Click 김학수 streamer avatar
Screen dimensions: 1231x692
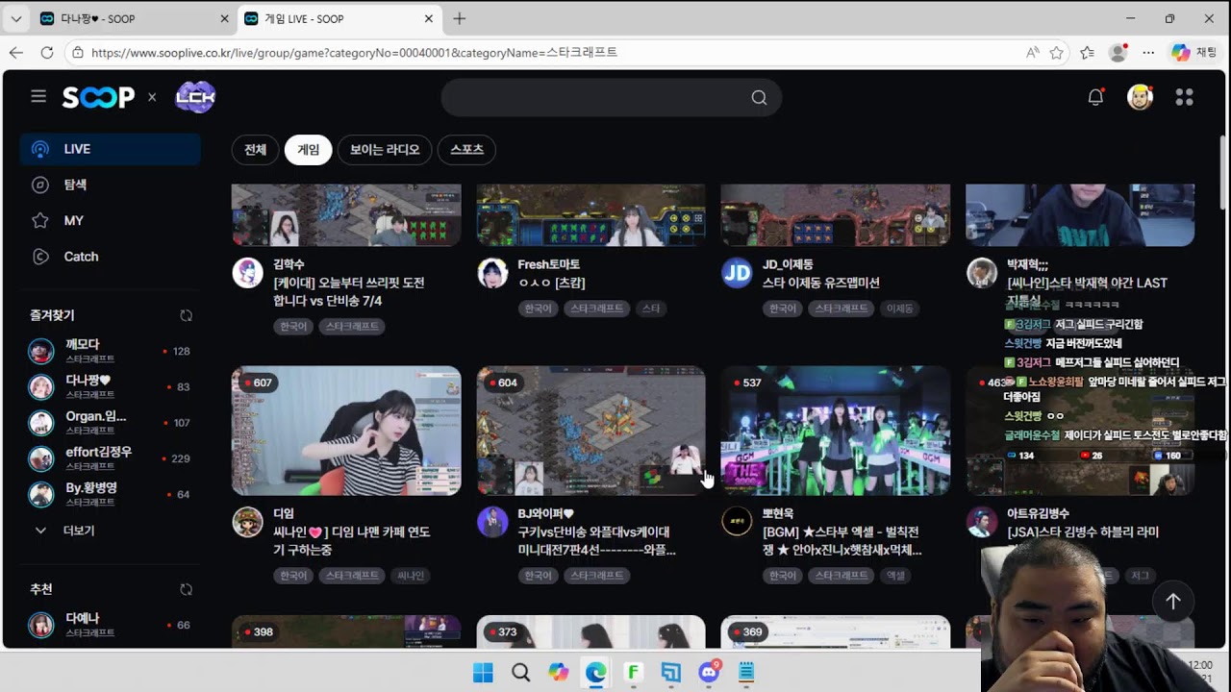[248, 273]
